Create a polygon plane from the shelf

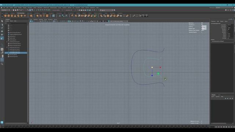coord(21,16)
